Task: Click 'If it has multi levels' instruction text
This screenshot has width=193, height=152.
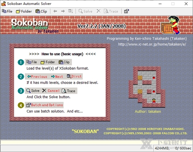Action: click(x=62, y=83)
